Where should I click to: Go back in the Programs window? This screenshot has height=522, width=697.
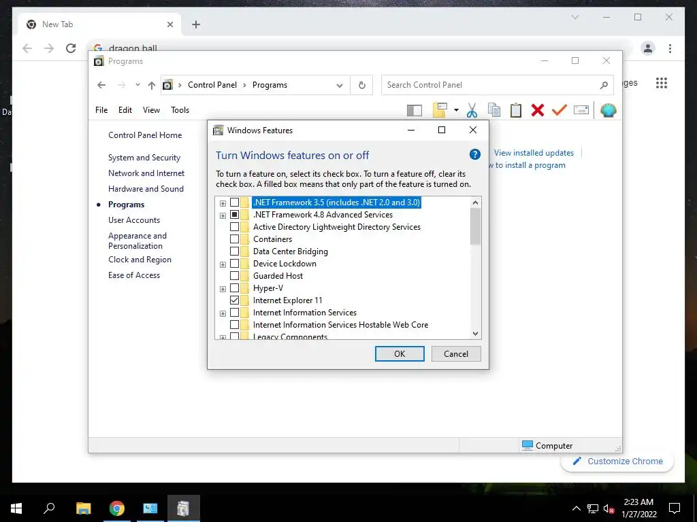click(x=101, y=85)
